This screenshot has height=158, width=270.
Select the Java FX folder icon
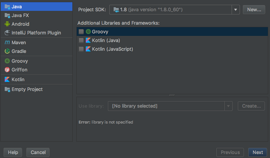pos(7,16)
